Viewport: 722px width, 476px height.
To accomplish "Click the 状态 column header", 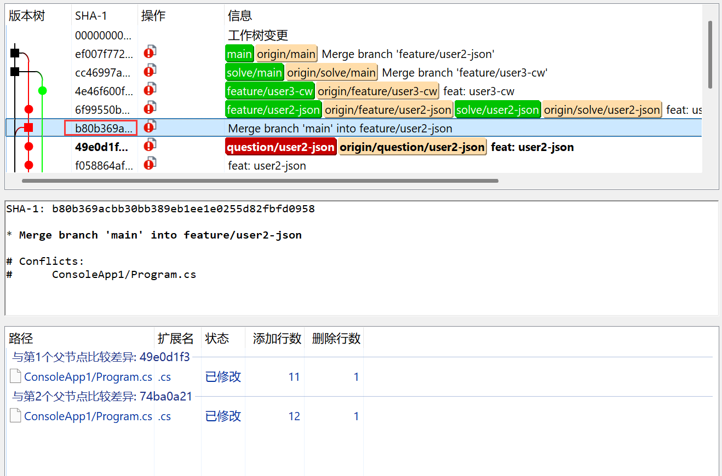I will [x=217, y=338].
